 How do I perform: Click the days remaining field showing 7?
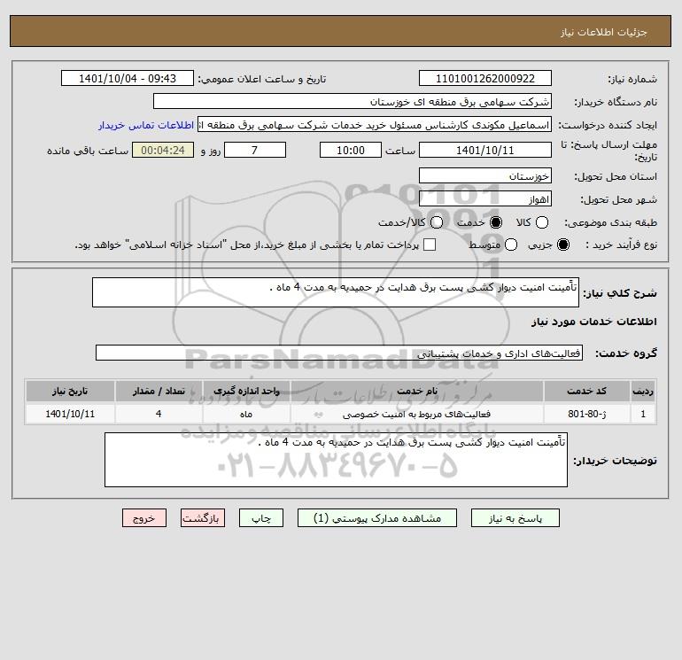pos(255,151)
